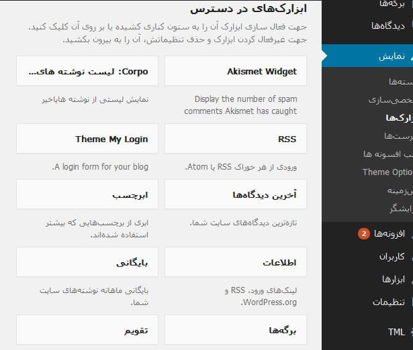Open Theme Options submenu link

387,172
